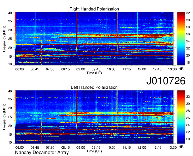Click the upper plot's dB color bar

181,39
